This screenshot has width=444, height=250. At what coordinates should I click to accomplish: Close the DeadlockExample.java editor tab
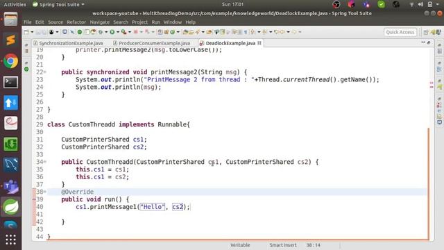259,43
